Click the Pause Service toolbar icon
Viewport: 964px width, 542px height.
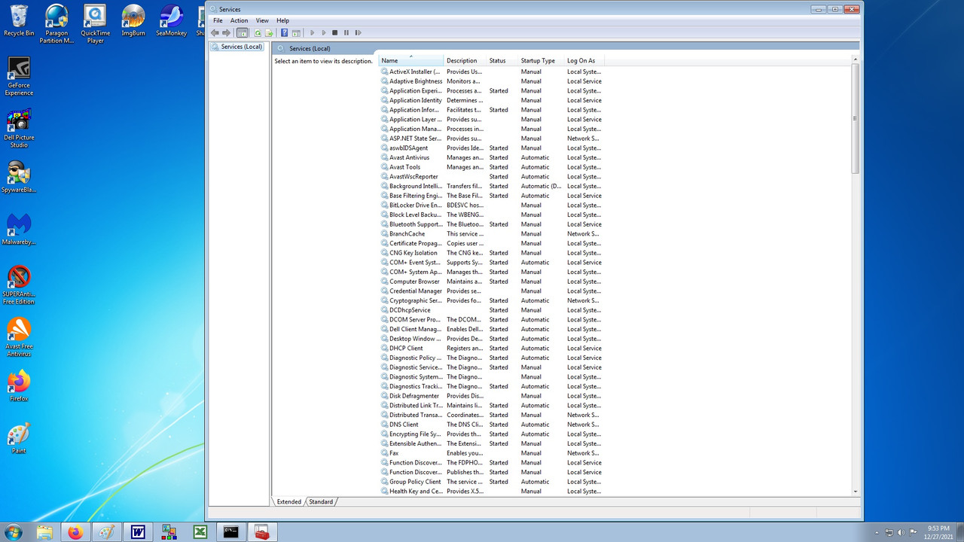pos(346,33)
